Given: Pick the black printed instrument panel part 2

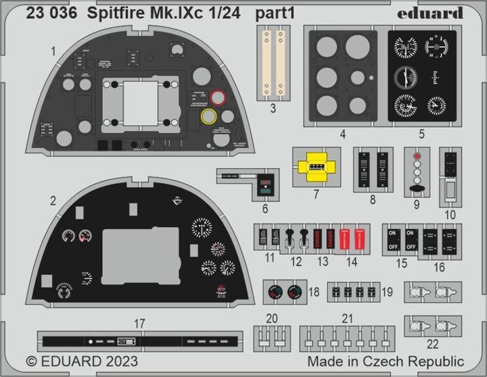Looking at the screenshot, I should point(140,243).
